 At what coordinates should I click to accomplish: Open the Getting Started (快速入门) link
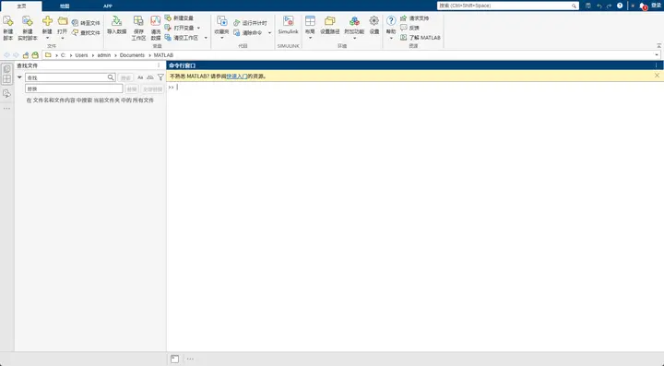click(x=237, y=77)
